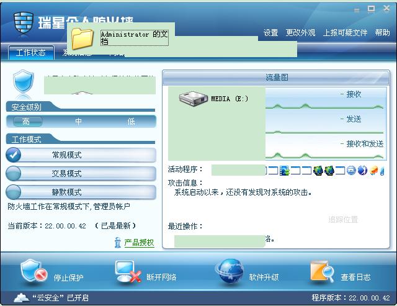Click the 接收 traffic graph
Screen dimensions: 397x306
pyautogui.click(x=326, y=99)
